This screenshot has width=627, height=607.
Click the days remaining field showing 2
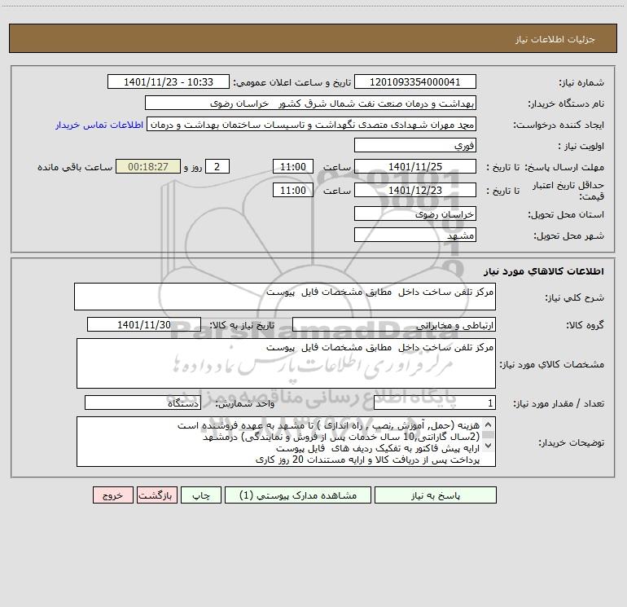(217, 166)
